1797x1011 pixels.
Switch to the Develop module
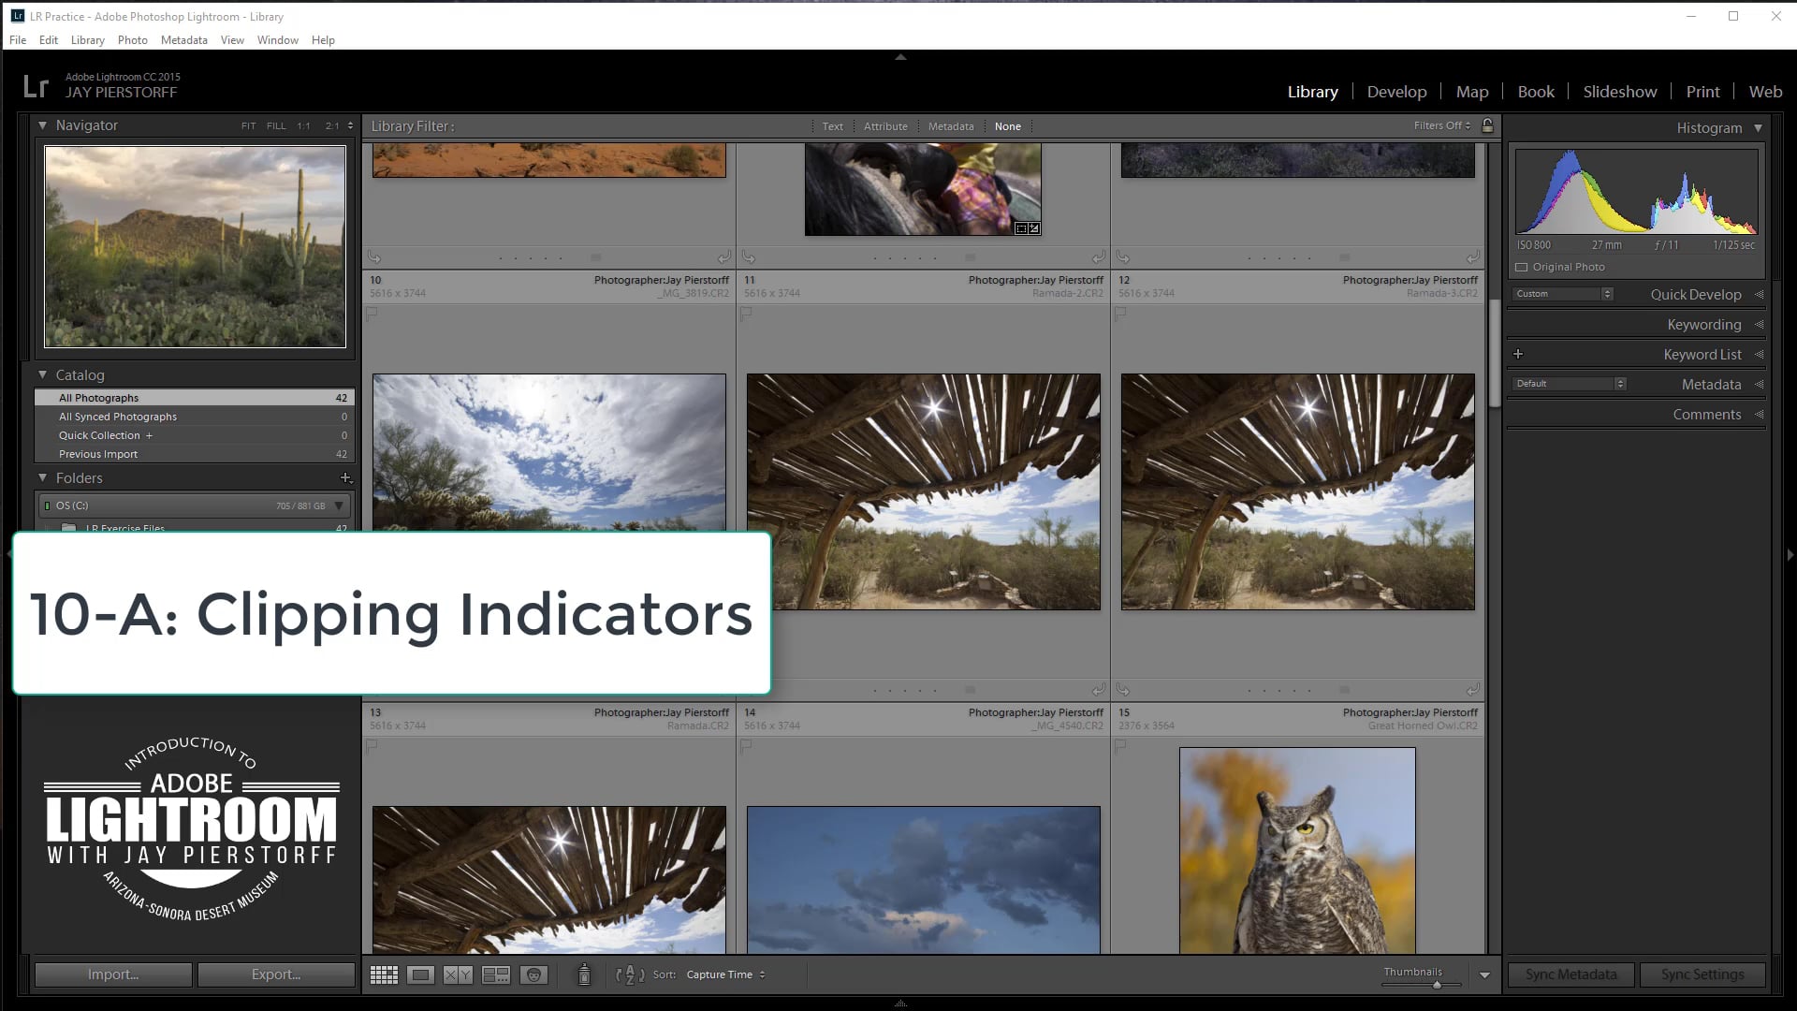point(1396,91)
